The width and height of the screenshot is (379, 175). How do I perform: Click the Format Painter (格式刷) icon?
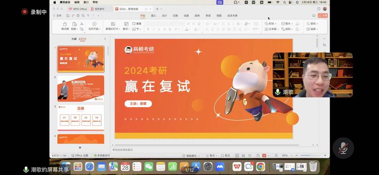pos(65,24)
